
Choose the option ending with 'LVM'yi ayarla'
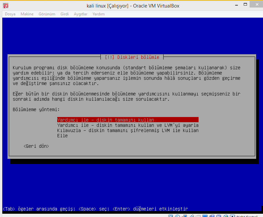[128, 125]
